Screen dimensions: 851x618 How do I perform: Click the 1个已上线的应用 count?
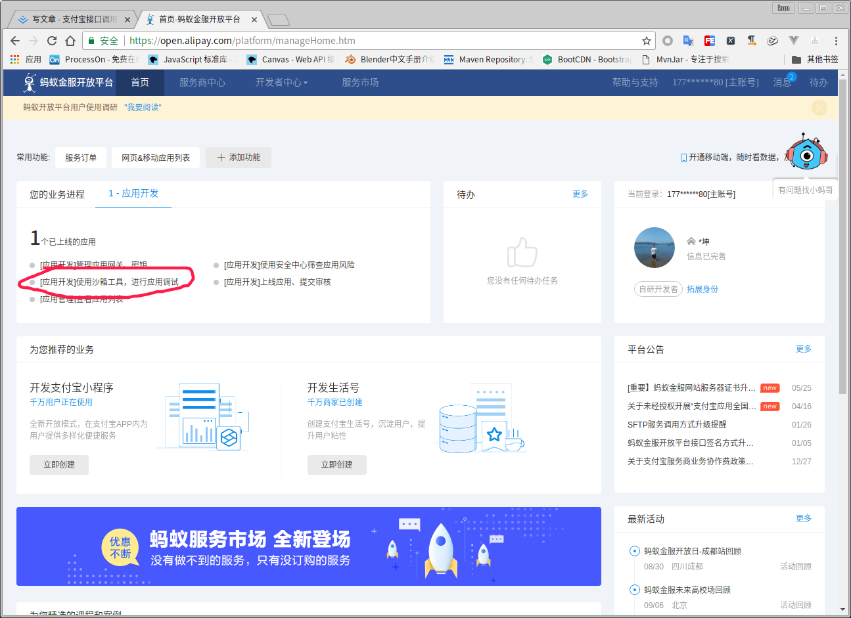point(63,238)
